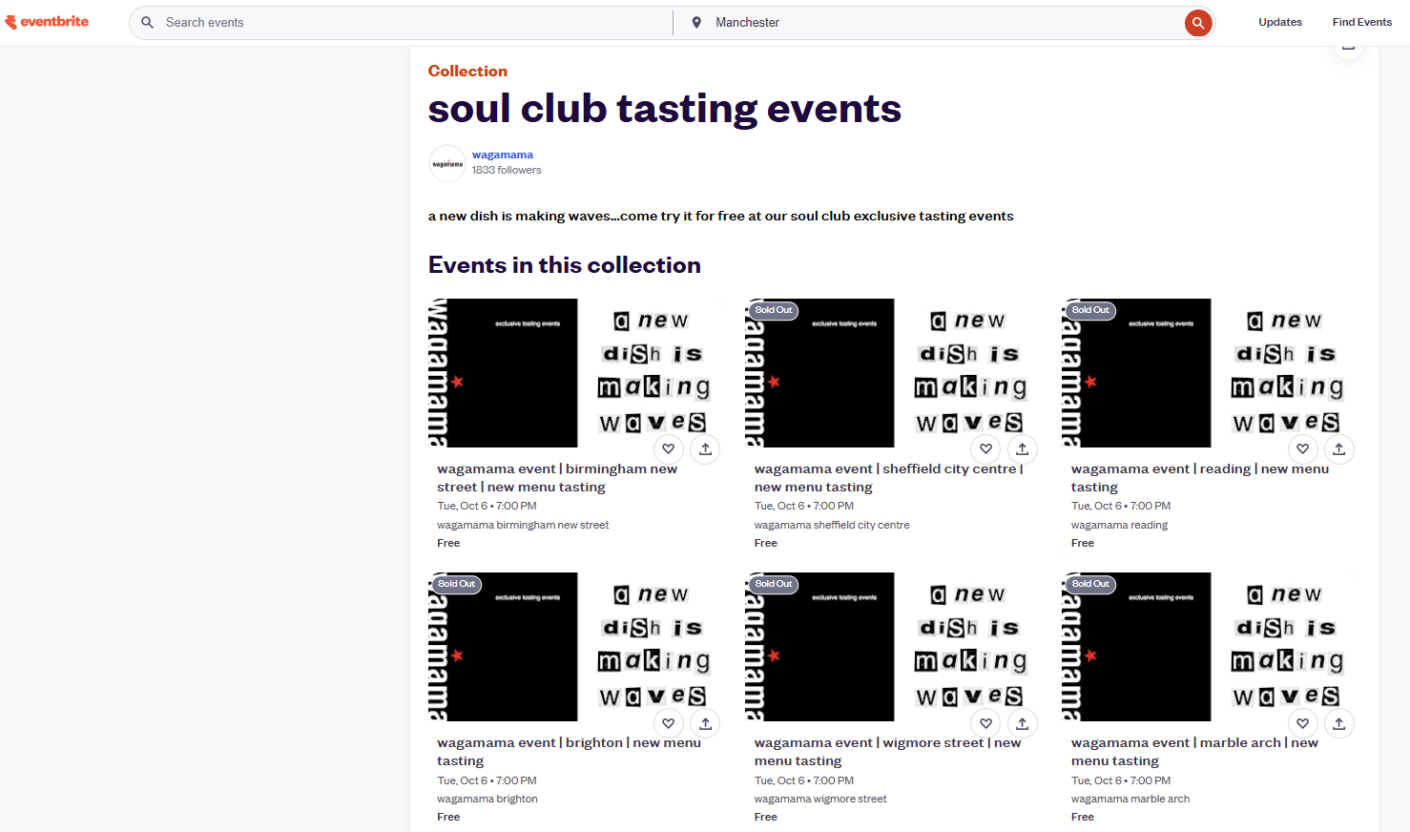Open wigmore street new menu tasting title
1410x832 pixels.
click(x=887, y=752)
